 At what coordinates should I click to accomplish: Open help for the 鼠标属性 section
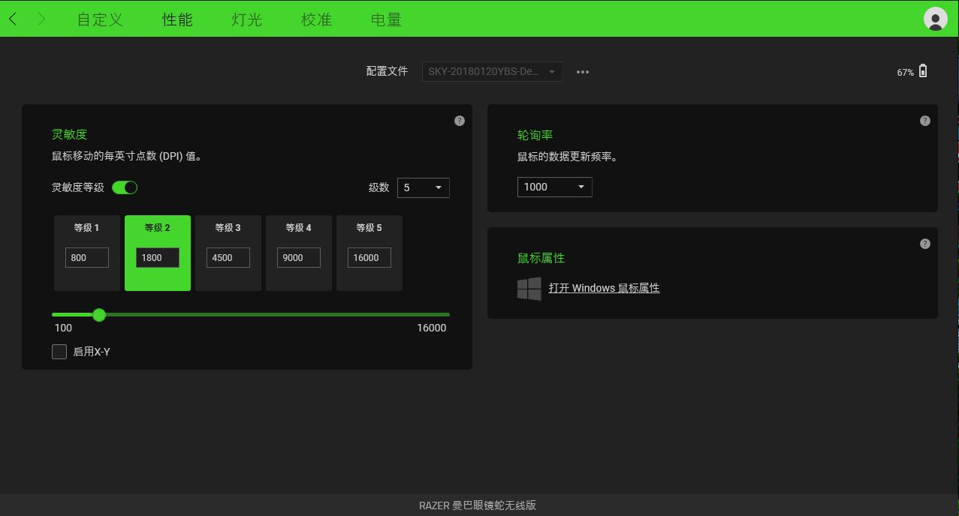tap(924, 243)
